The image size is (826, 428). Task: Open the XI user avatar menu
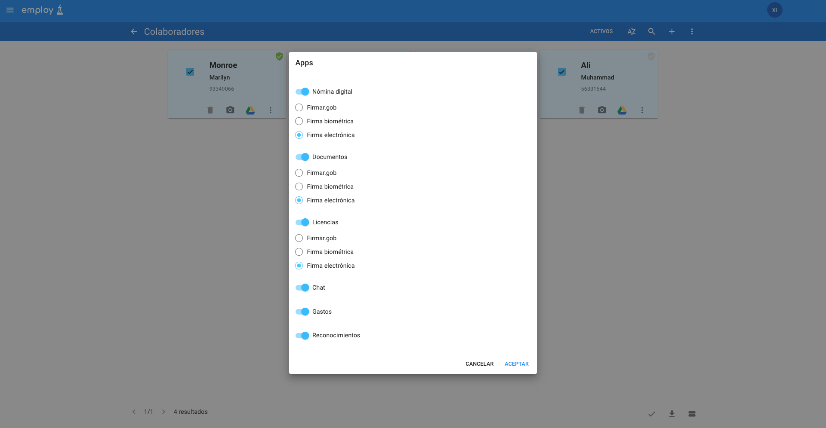(x=774, y=10)
